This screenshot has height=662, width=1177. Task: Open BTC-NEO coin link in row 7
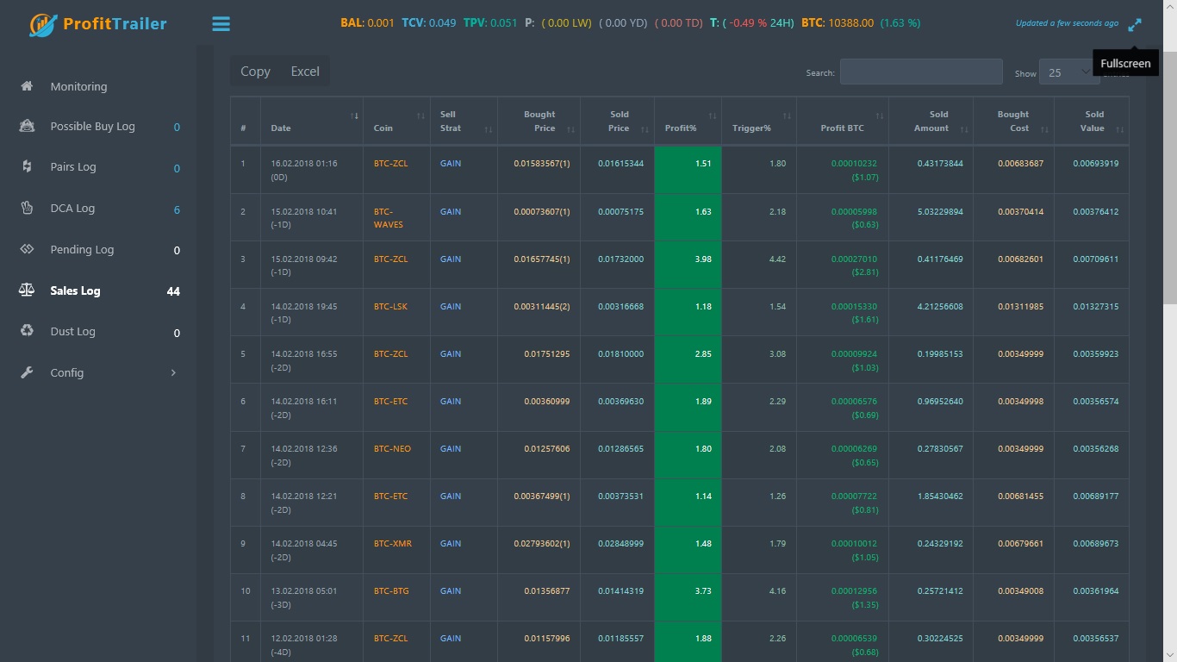point(392,449)
